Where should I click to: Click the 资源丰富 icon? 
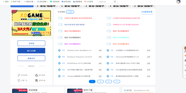click(37, 80)
